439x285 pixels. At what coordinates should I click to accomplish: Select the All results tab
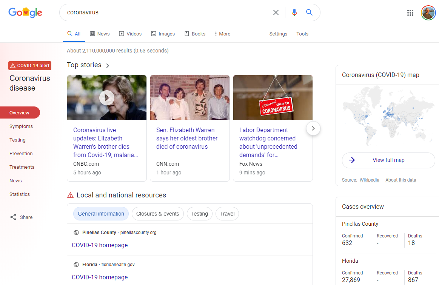(74, 34)
